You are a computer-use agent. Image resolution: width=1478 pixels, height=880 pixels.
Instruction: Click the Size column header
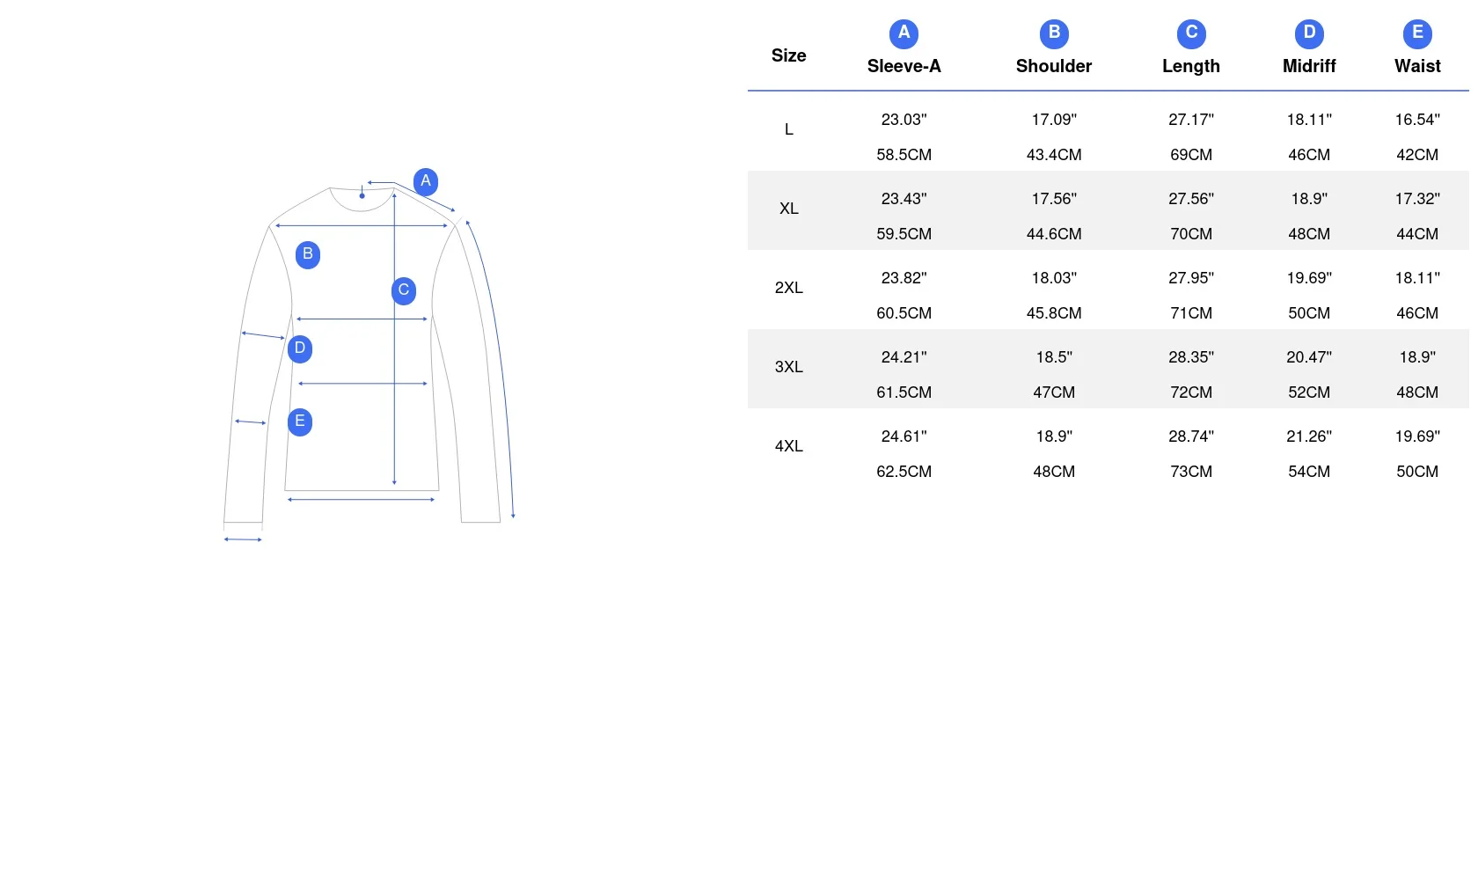(789, 55)
